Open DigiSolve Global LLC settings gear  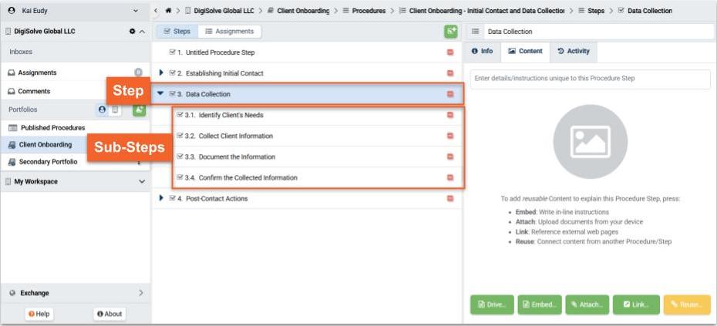coord(131,32)
